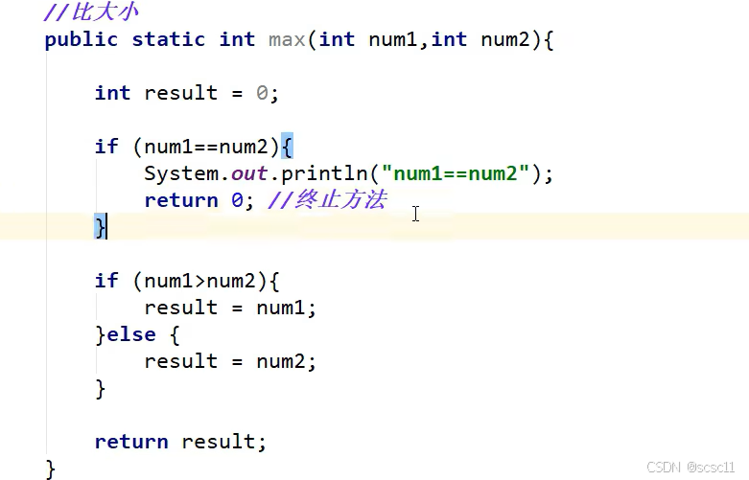Click the 'static' keyword
The height and width of the screenshot is (480, 749).
click(x=169, y=39)
